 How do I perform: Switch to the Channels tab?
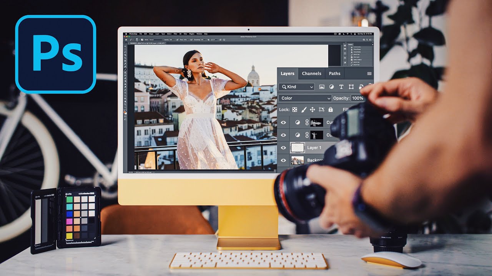(x=311, y=74)
